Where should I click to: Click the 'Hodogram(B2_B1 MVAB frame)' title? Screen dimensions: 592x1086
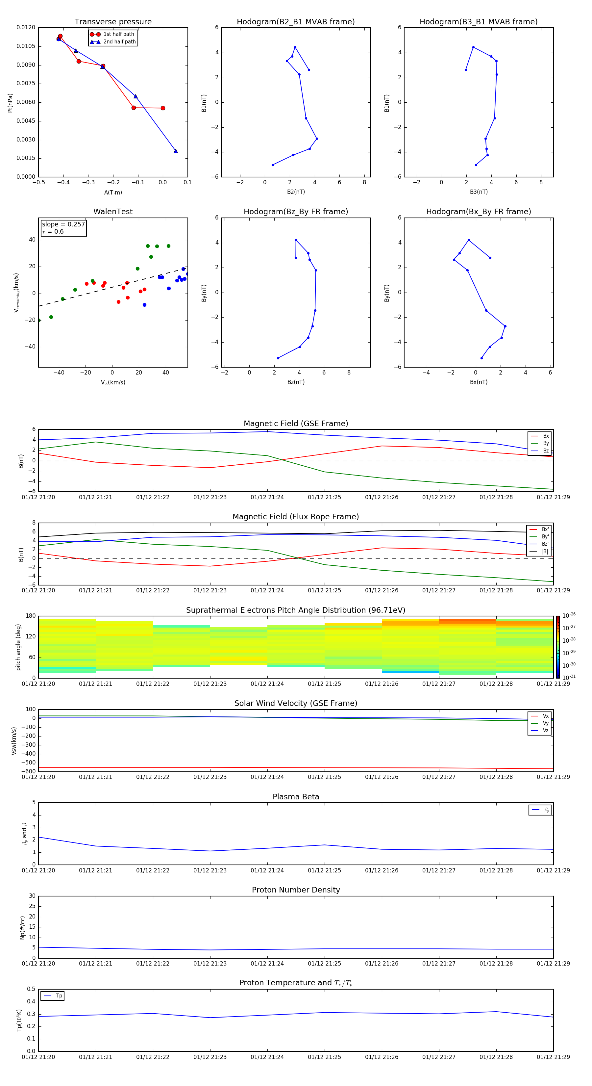tap(296, 22)
